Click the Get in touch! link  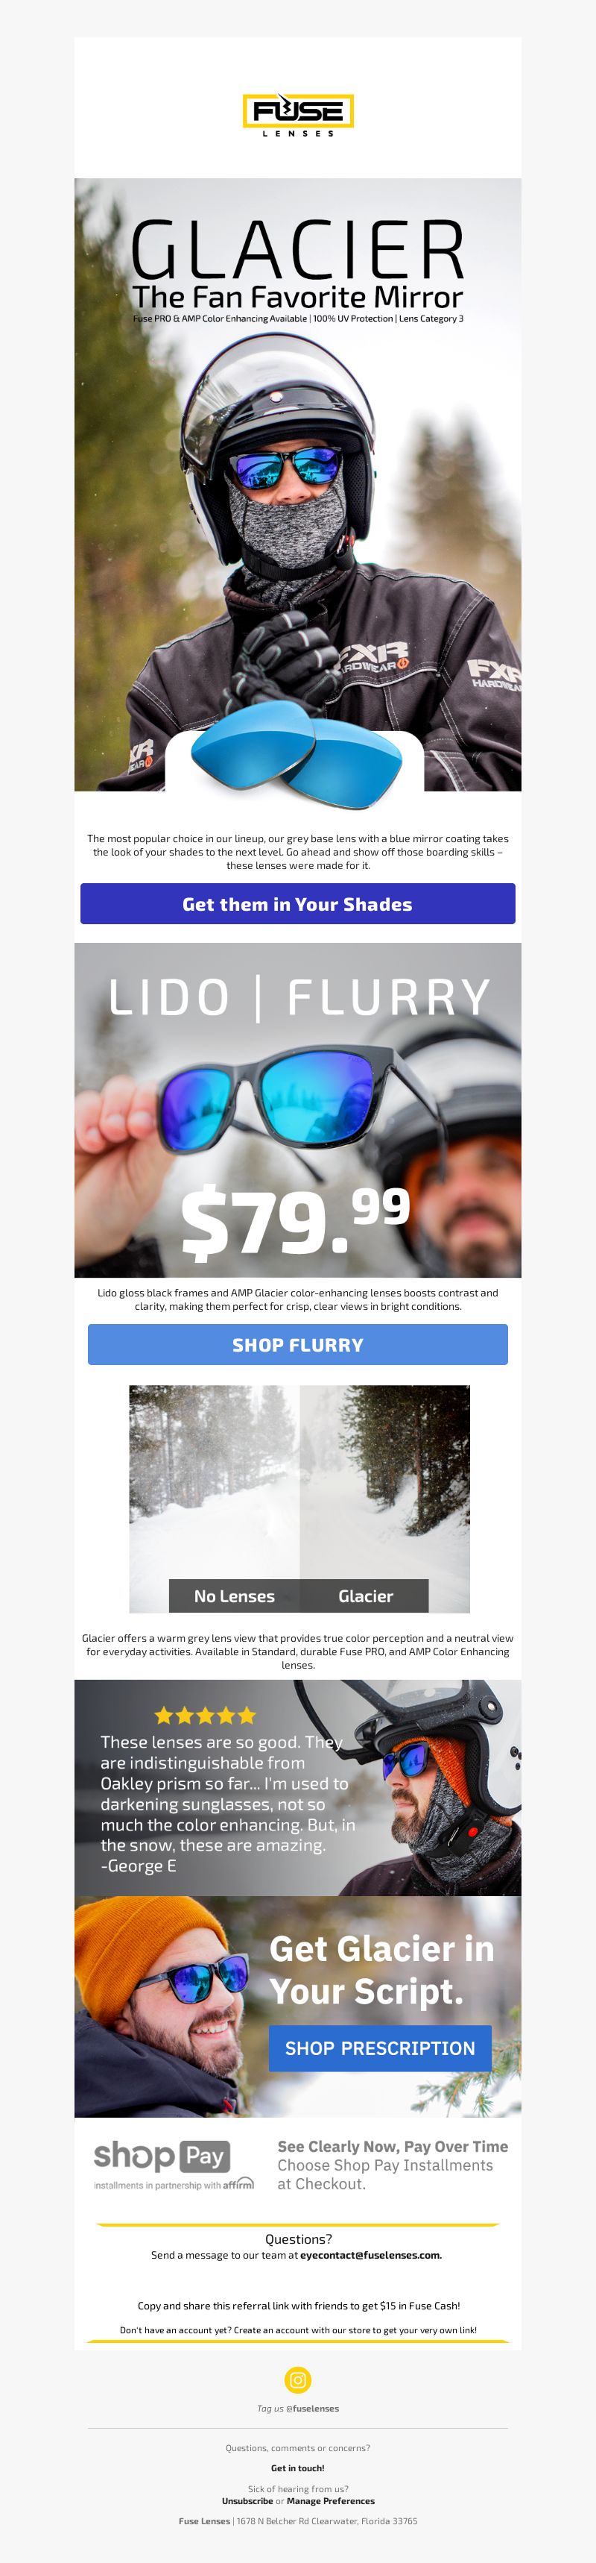[x=298, y=2468]
